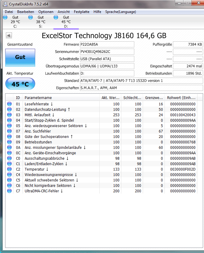Click status icon for Mittl. Anlaufzeit row
The image size is (204, 253).
9,115
